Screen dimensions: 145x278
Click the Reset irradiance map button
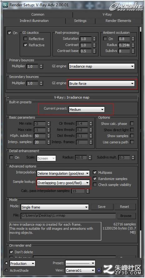tap(125, 207)
